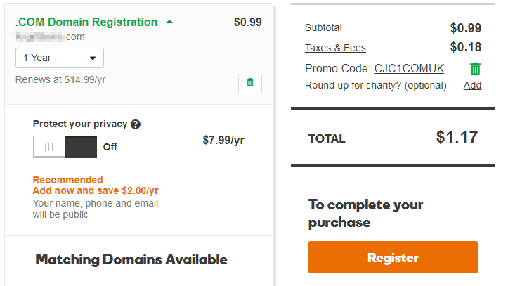
Task: Click the $7.99/yr privacy price
Action: click(x=223, y=140)
